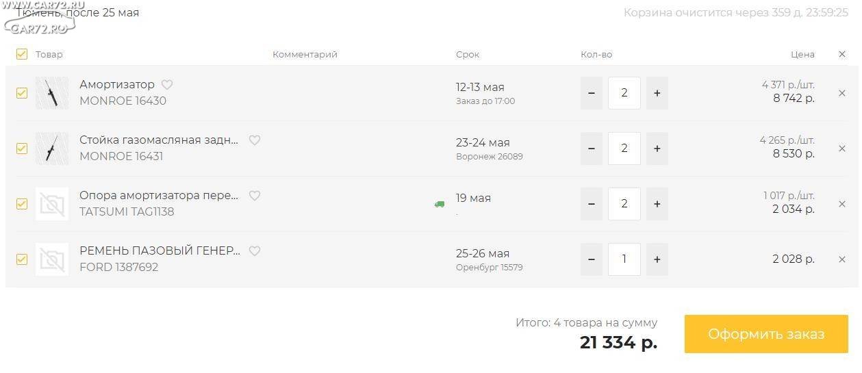This screenshot has width=862, height=373.
Task: Open the Опора амортизатора пере... product link
Action: click(x=159, y=196)
